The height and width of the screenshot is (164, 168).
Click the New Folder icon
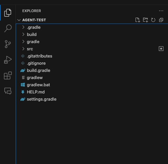click(145, 20)
